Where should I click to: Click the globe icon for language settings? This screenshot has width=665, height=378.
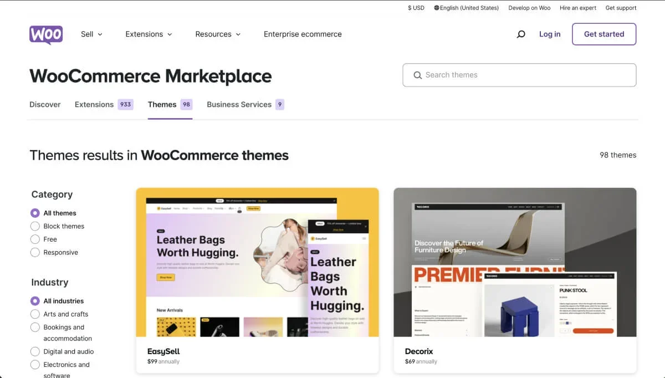(x=437, y=8)
